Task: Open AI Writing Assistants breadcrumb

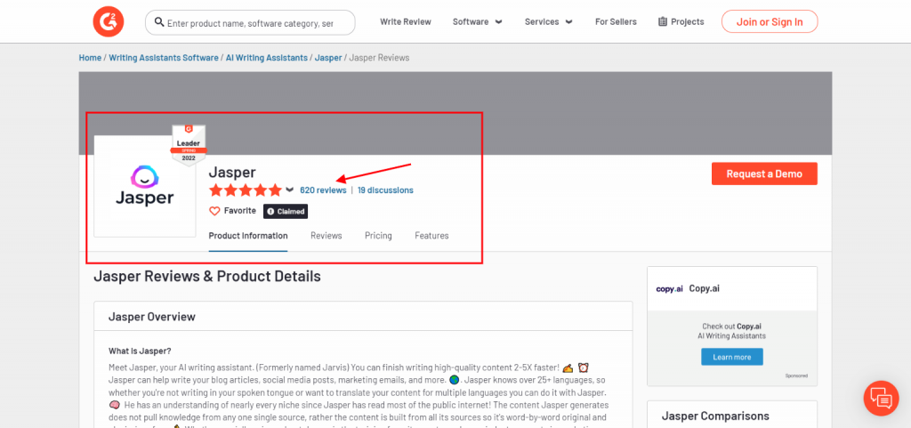Action: (267, 58)
